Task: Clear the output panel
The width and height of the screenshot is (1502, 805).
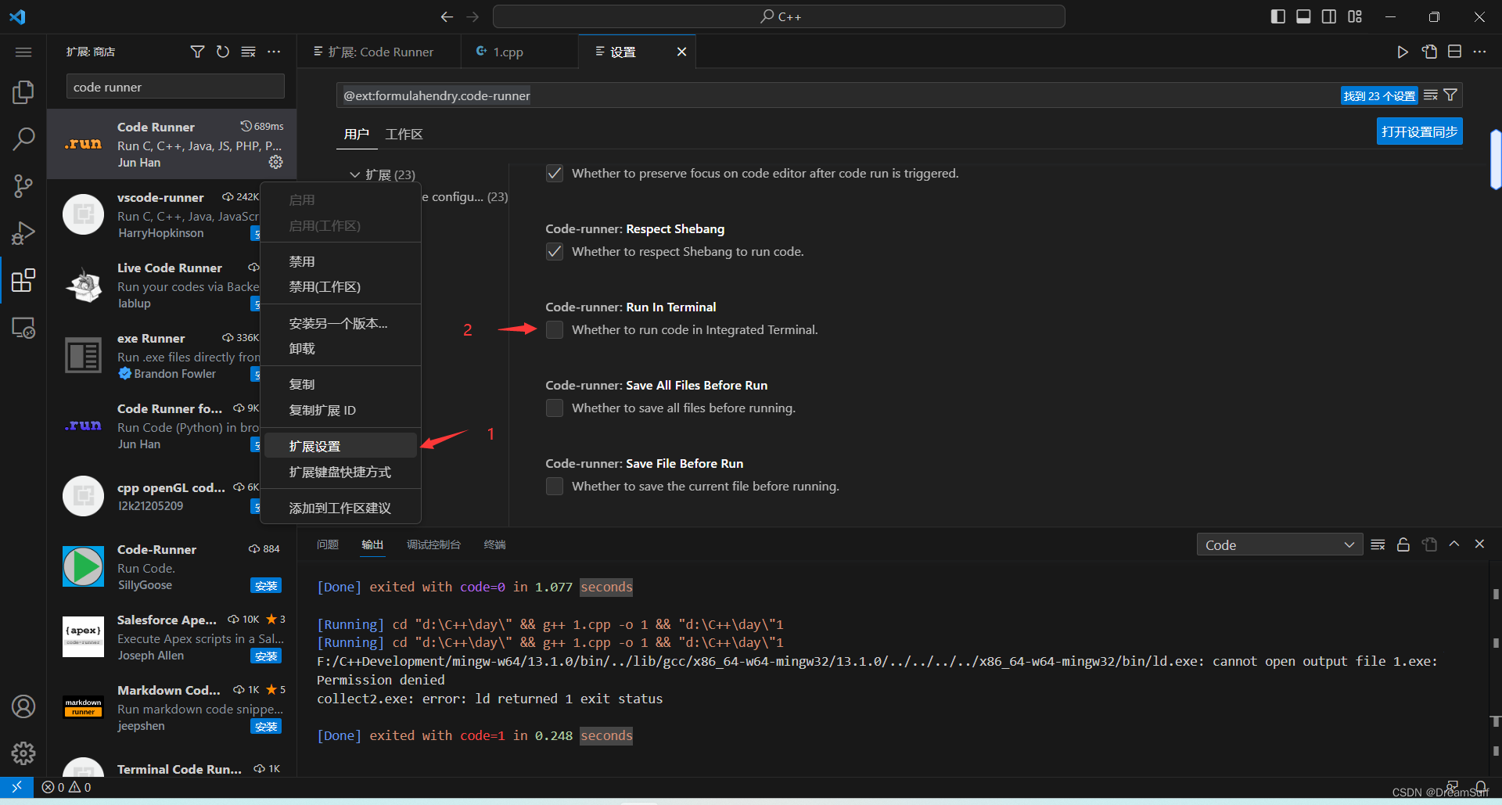Action: 1378,544
